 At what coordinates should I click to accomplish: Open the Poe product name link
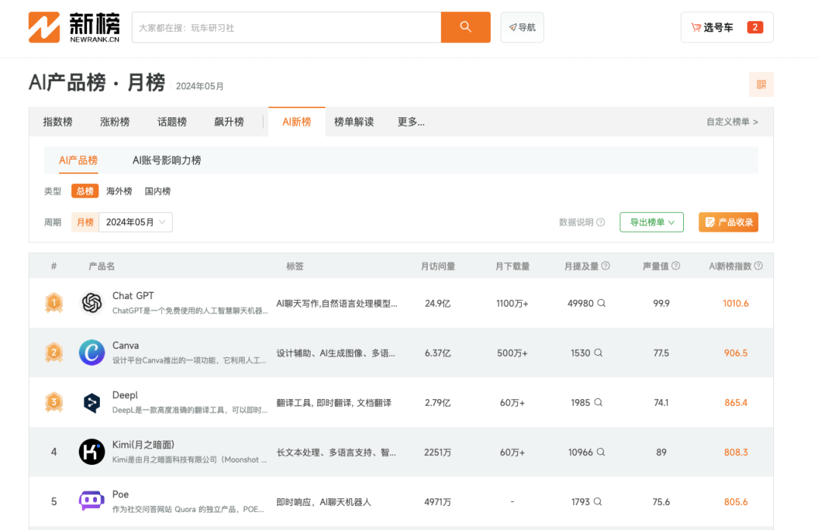tap(120, 494)
